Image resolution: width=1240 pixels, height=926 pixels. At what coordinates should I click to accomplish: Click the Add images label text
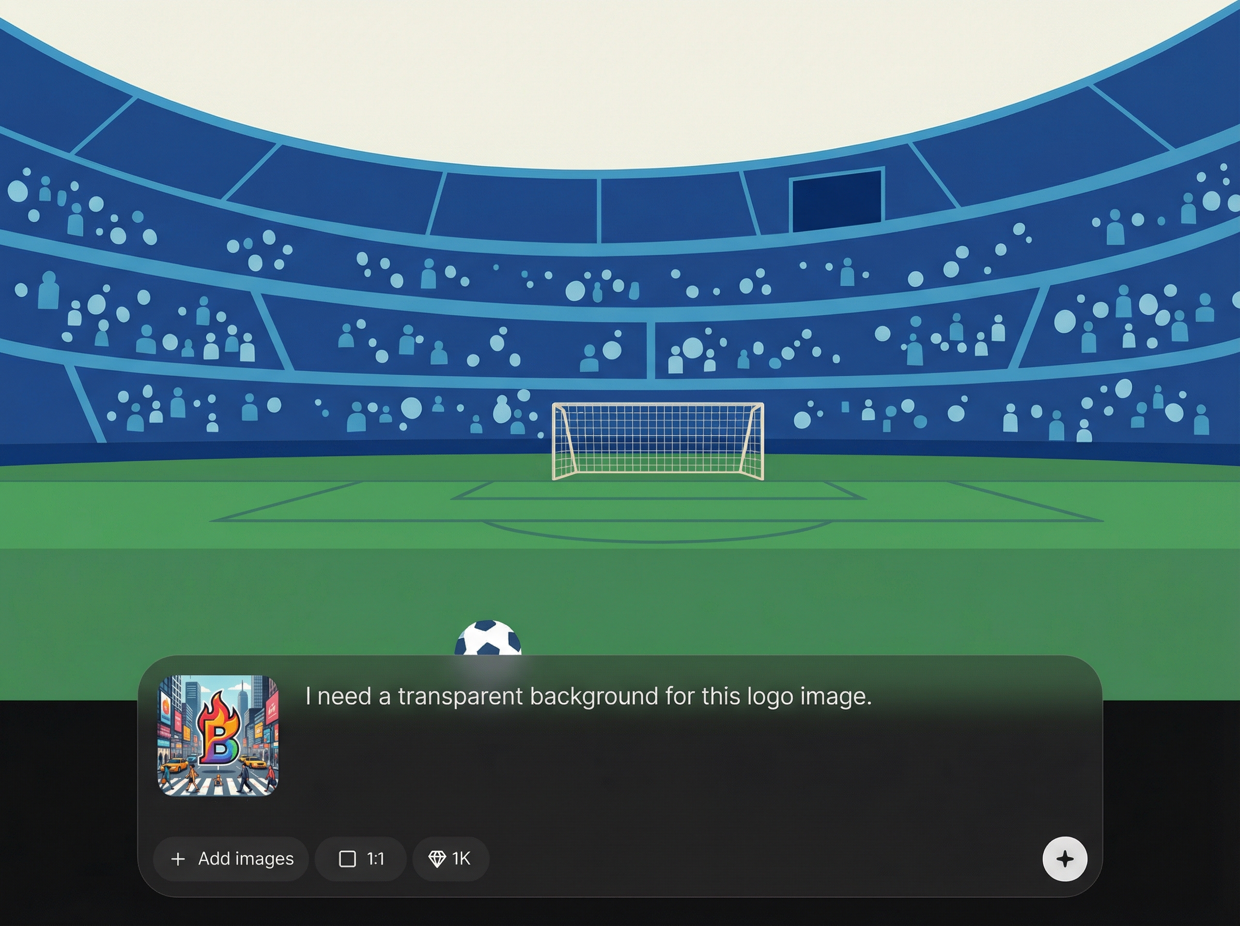[246, 859]
